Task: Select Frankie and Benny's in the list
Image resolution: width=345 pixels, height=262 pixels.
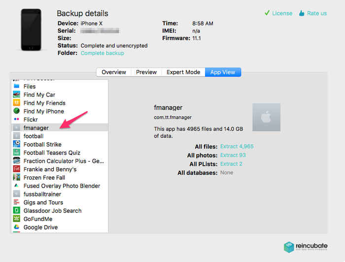Action: click(60, 169)
